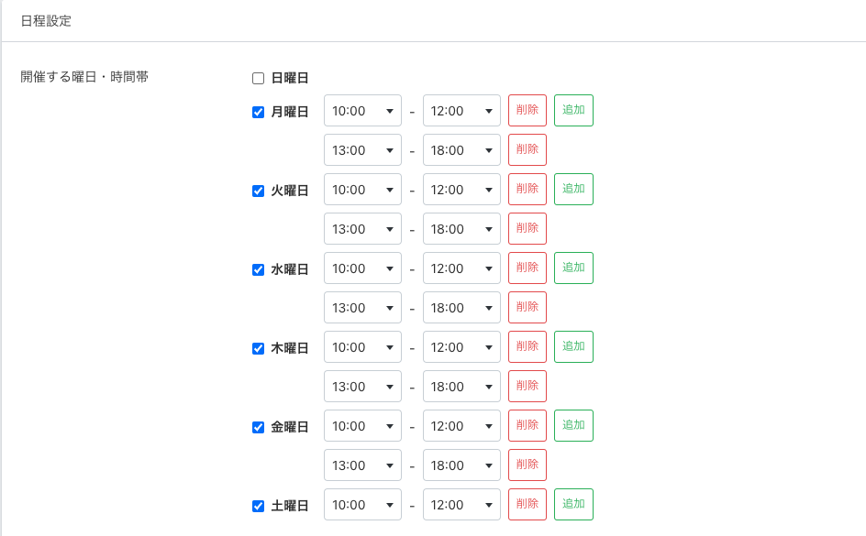Open 木曜日 second slot 18:00 dropdown
Screen dimensions: 866x536
461,387
